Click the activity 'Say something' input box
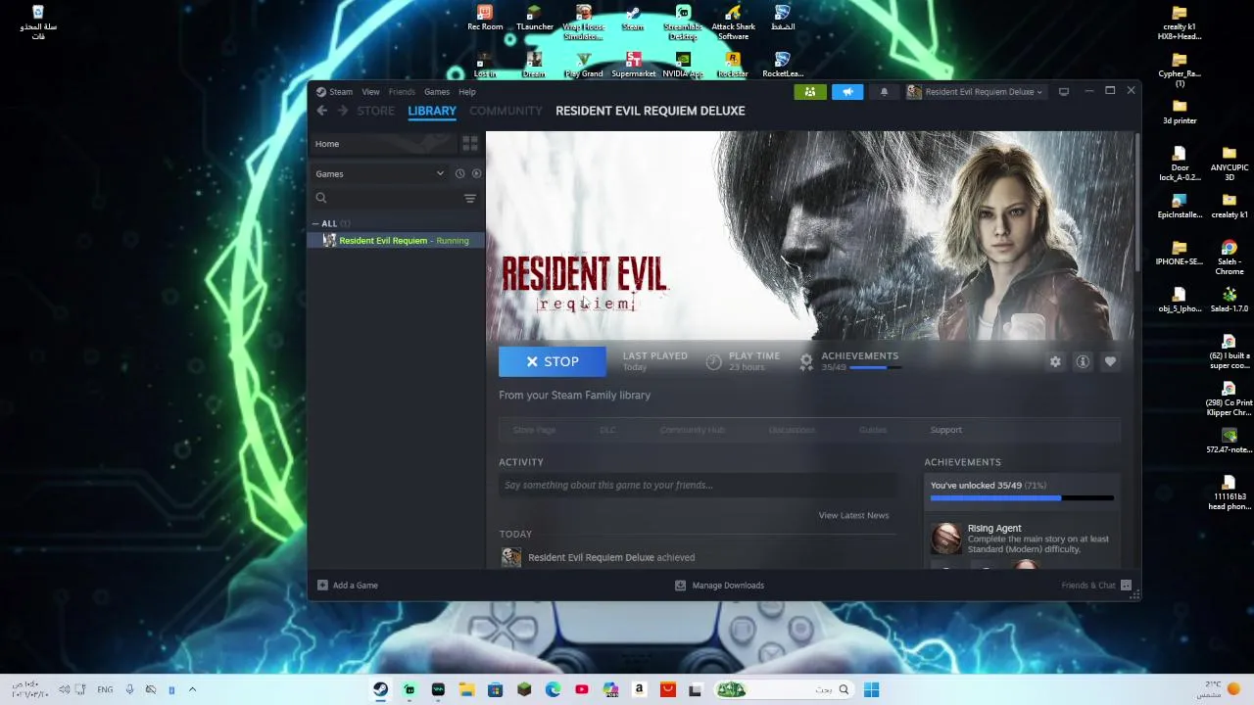1254x705 pixels. click(x=698, y=485)
